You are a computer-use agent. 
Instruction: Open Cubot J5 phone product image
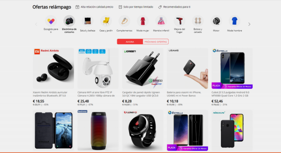(232, 68)
